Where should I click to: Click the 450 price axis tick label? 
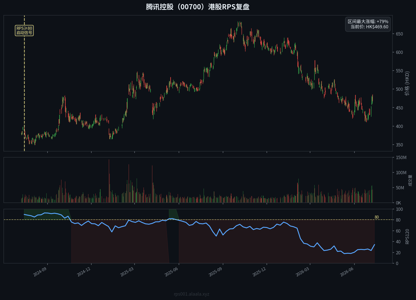click(399, 108)
